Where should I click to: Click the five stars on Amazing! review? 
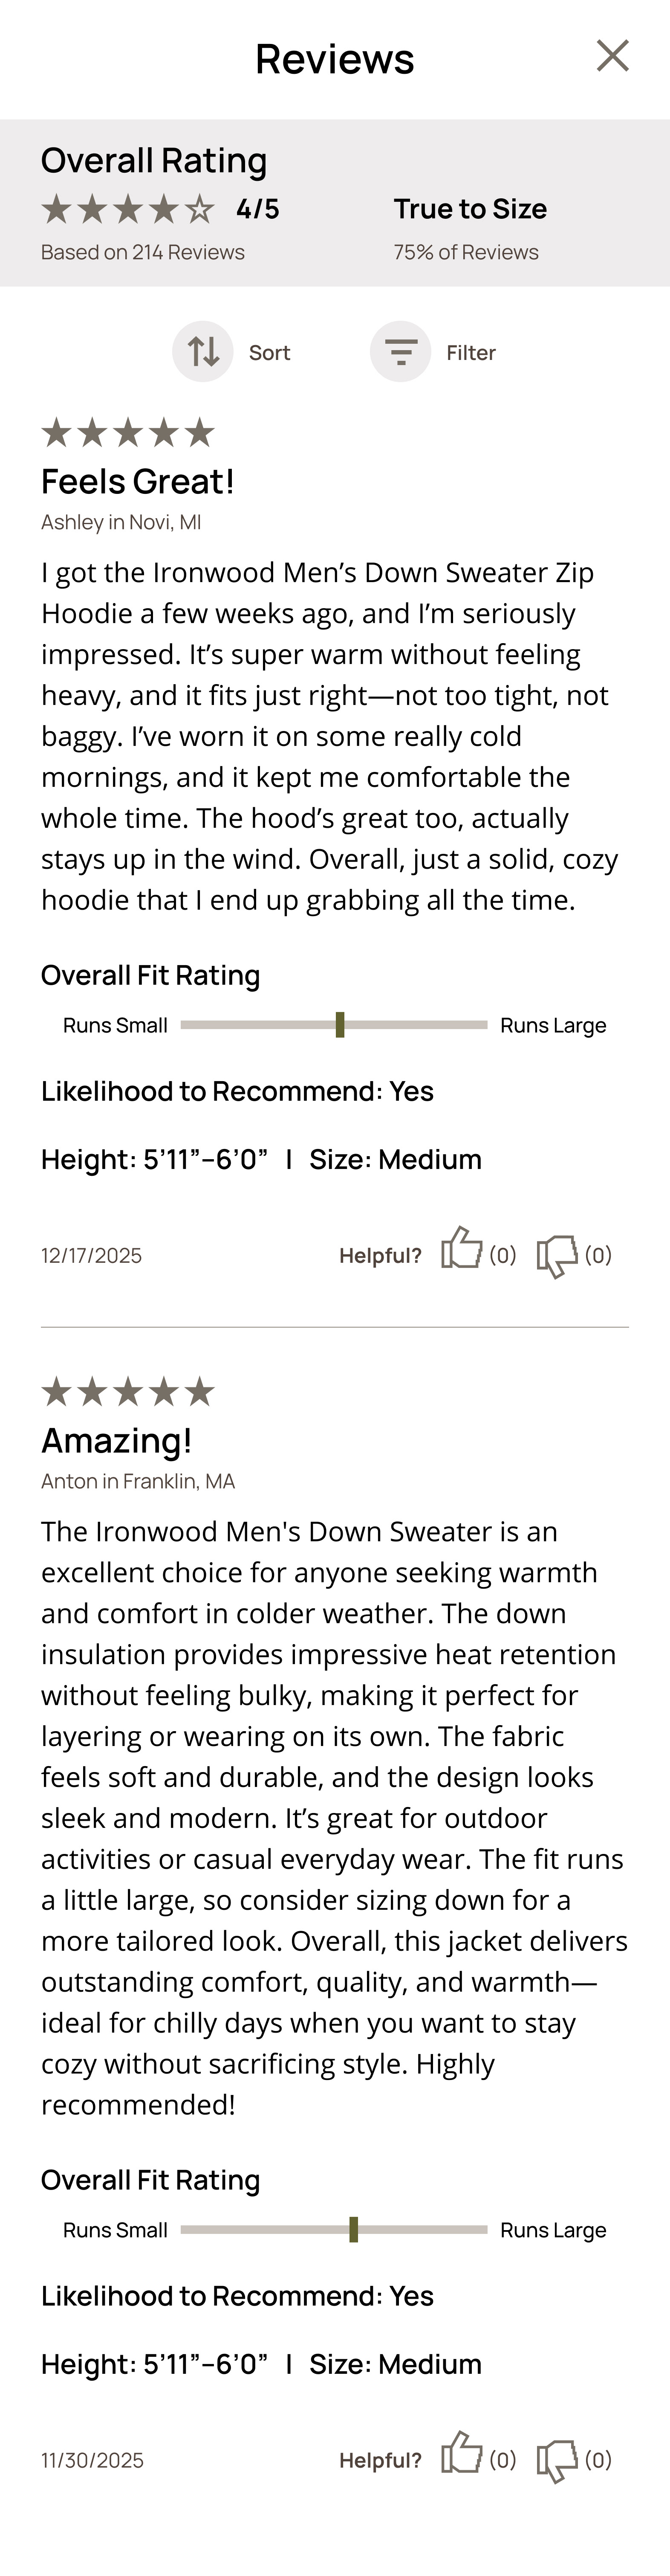click(x=127, y=1392)
